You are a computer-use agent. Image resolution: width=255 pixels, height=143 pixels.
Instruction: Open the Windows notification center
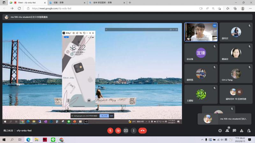tap(250, 140)
